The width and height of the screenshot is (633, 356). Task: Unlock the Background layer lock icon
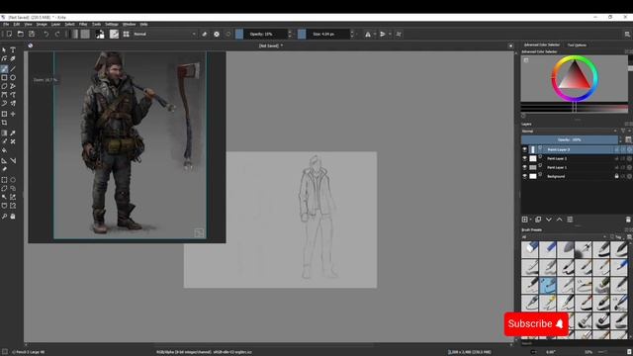click(616, 176)
